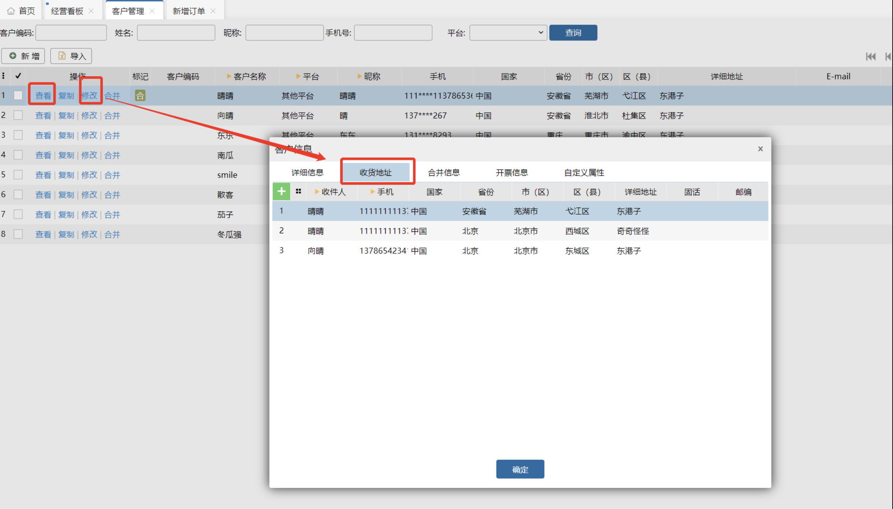Click the E-mail column header
The width and height of the screenshot is (893, 509).
838,77
